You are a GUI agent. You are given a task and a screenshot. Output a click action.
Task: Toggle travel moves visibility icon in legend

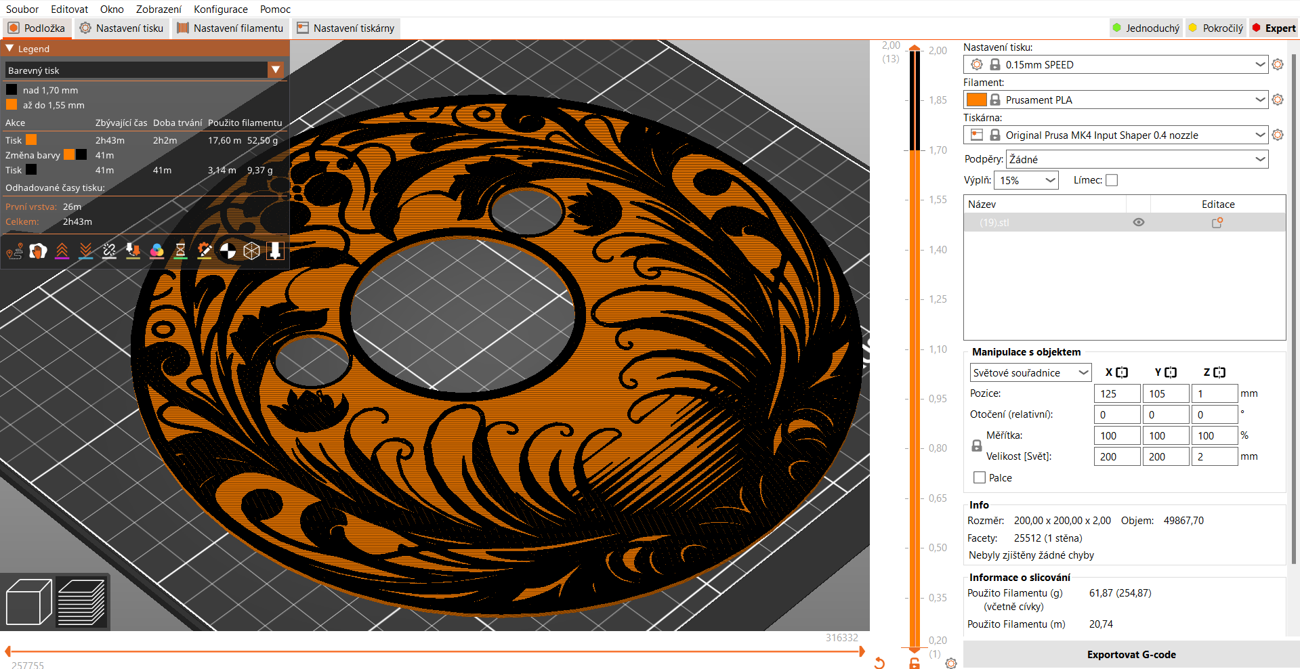coord(14,252)
